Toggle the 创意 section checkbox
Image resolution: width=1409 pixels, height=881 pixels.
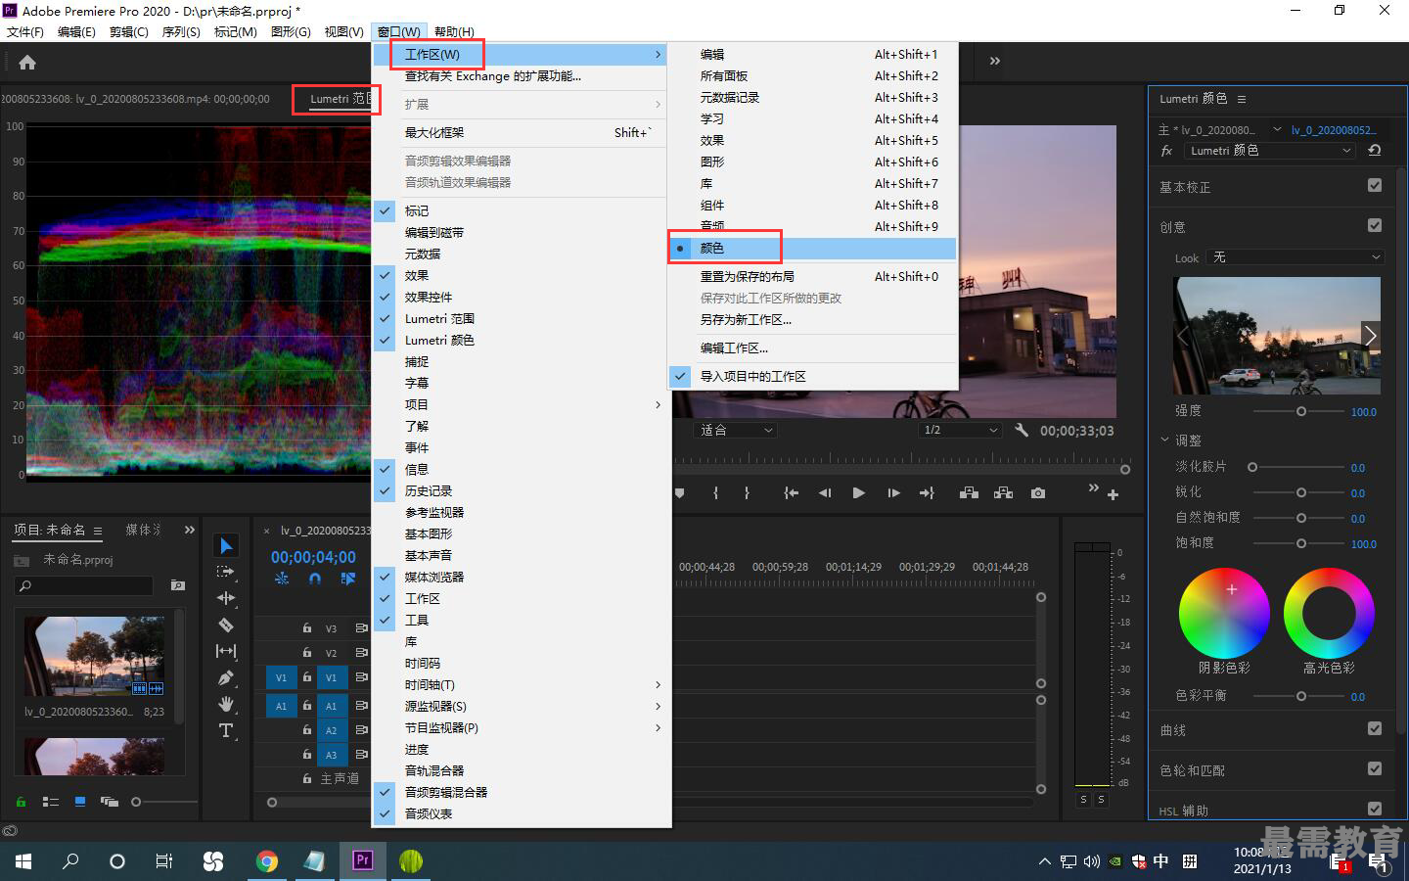(1375, 225)
